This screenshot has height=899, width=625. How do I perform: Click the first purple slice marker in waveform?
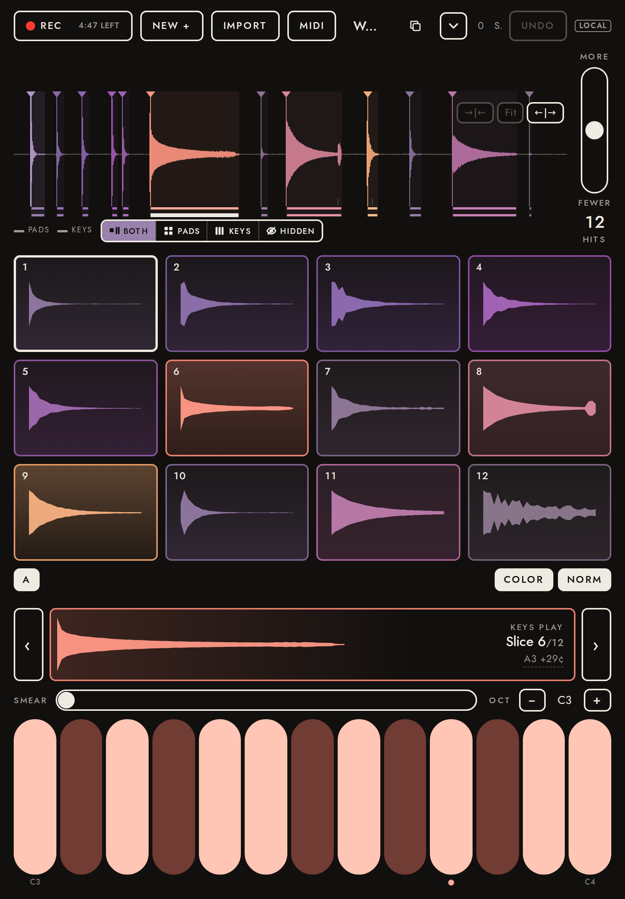31,94
